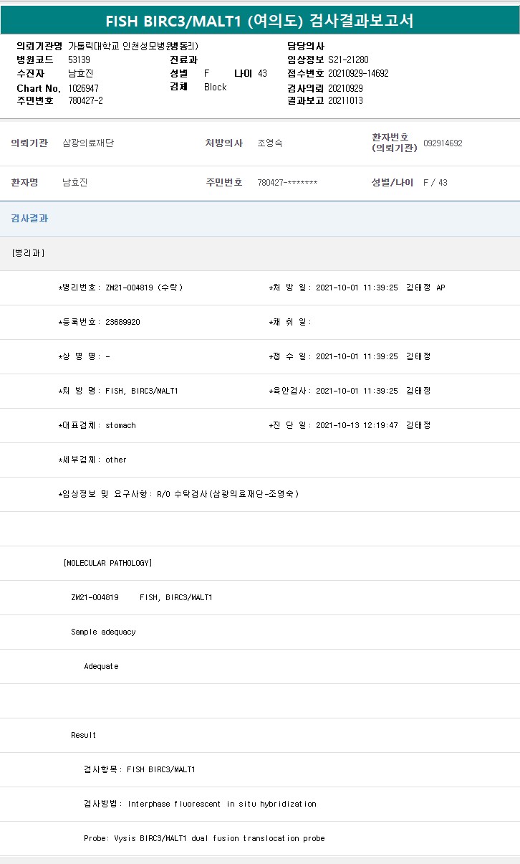
Task: Click the 검체 value Block
Action: (215, 87)
